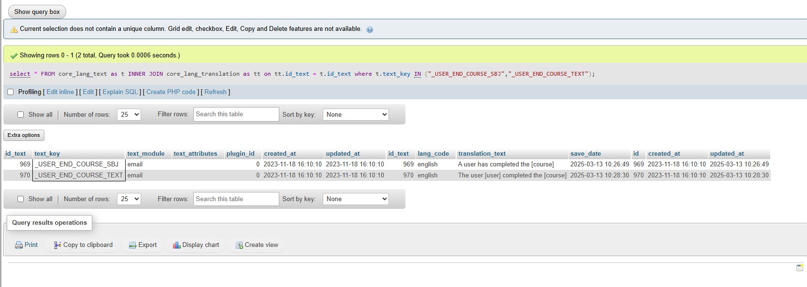
Task: Click the Extra options button
Action: tap(24, 136)
